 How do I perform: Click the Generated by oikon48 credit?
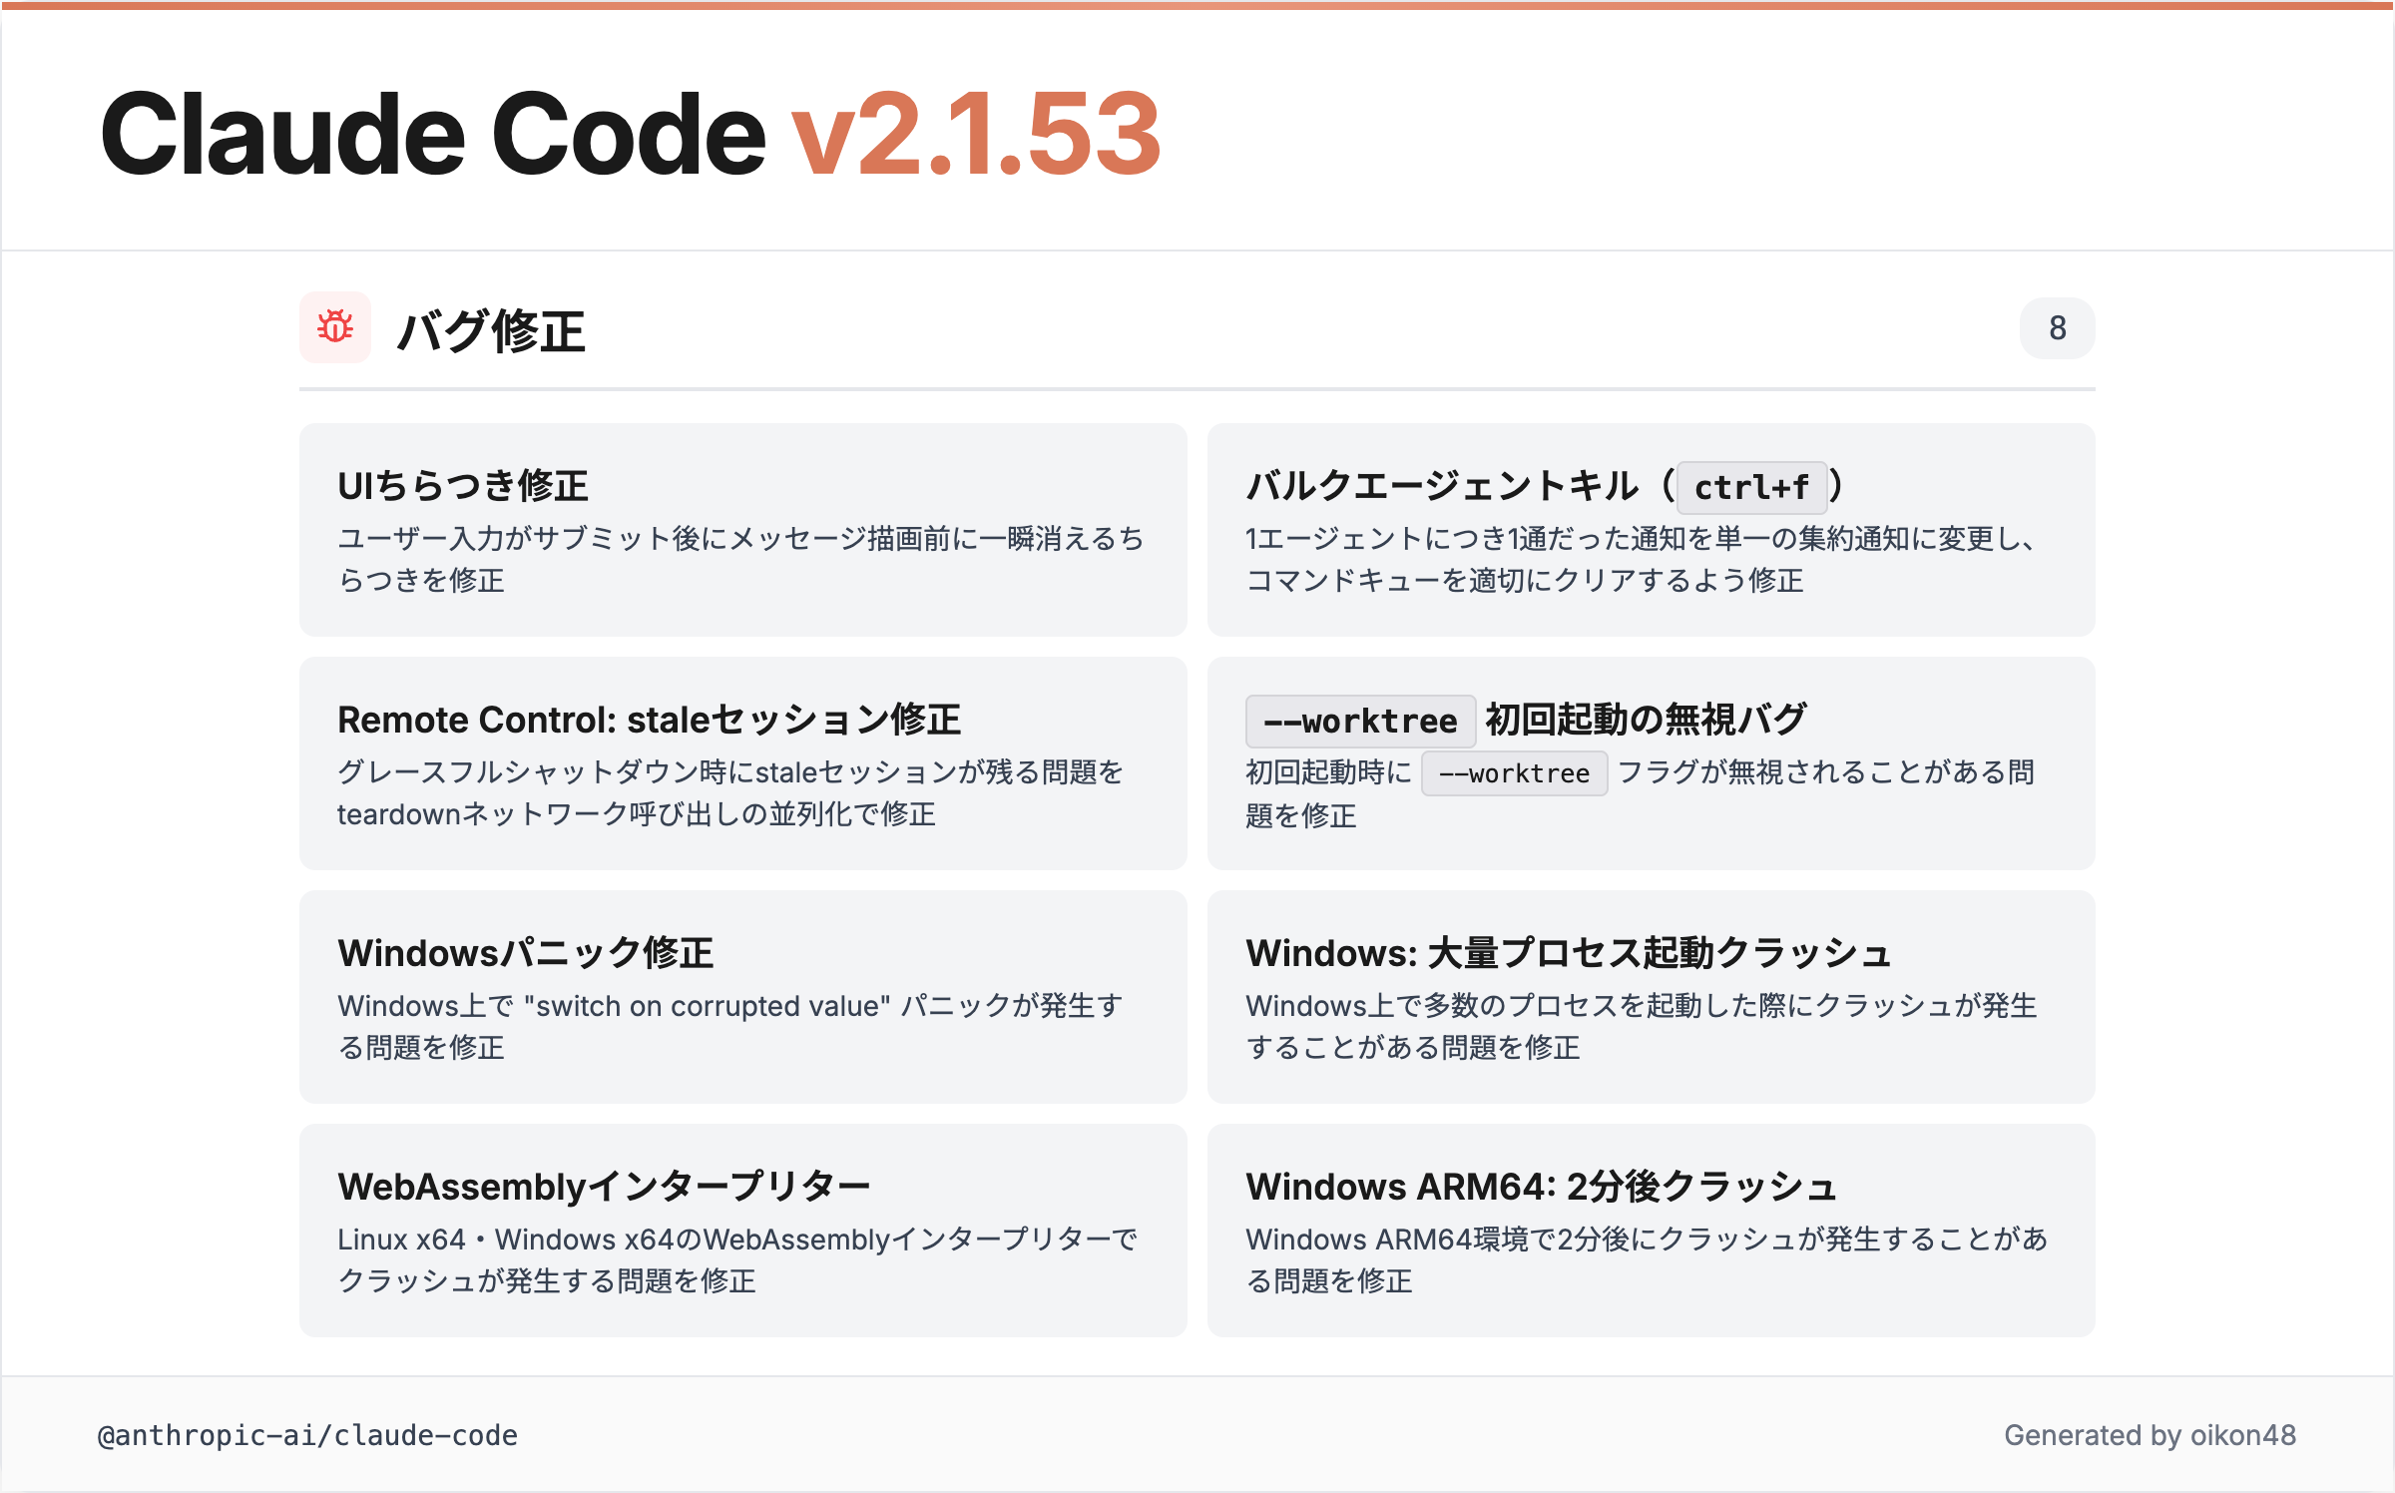click(x=2150, y=1435)
